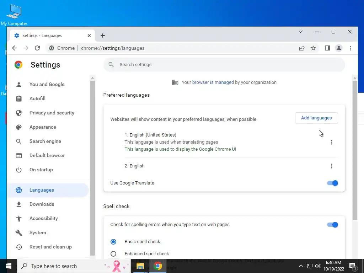Open Default browser settings
This screenshot has width=364, height=273.
[x=48, y=156]
